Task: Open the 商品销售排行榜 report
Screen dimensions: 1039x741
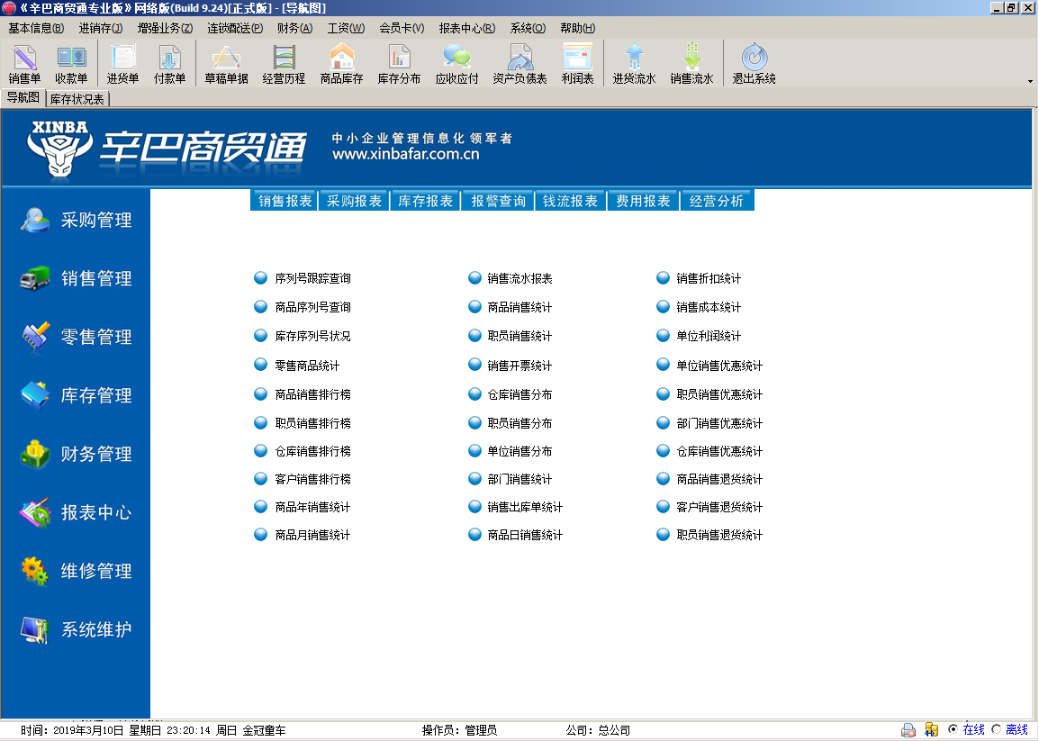Action: (312, 394)
